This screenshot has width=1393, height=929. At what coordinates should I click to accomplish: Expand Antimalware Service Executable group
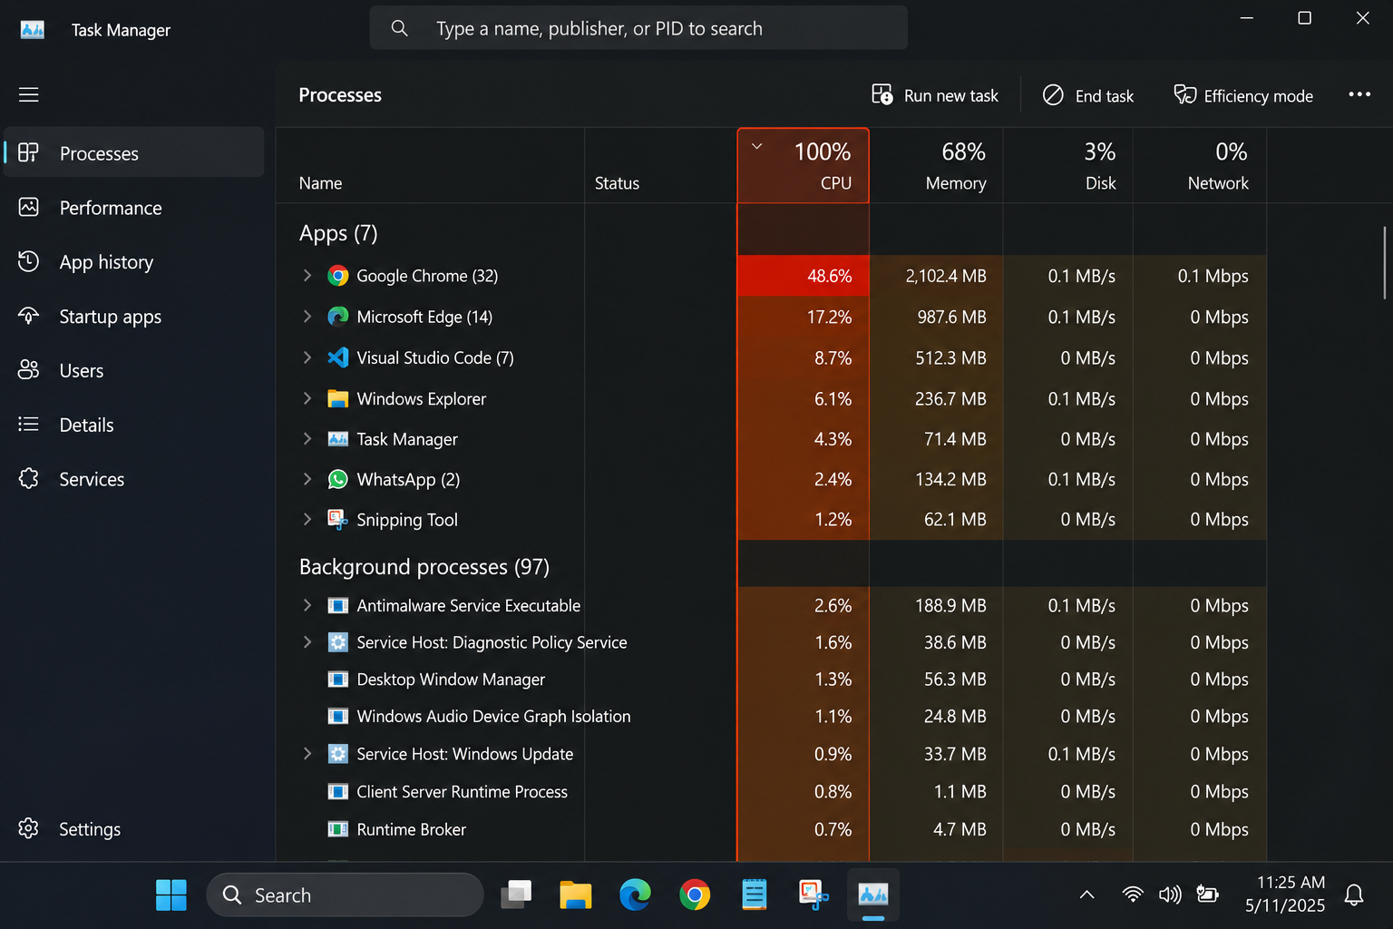307,605
